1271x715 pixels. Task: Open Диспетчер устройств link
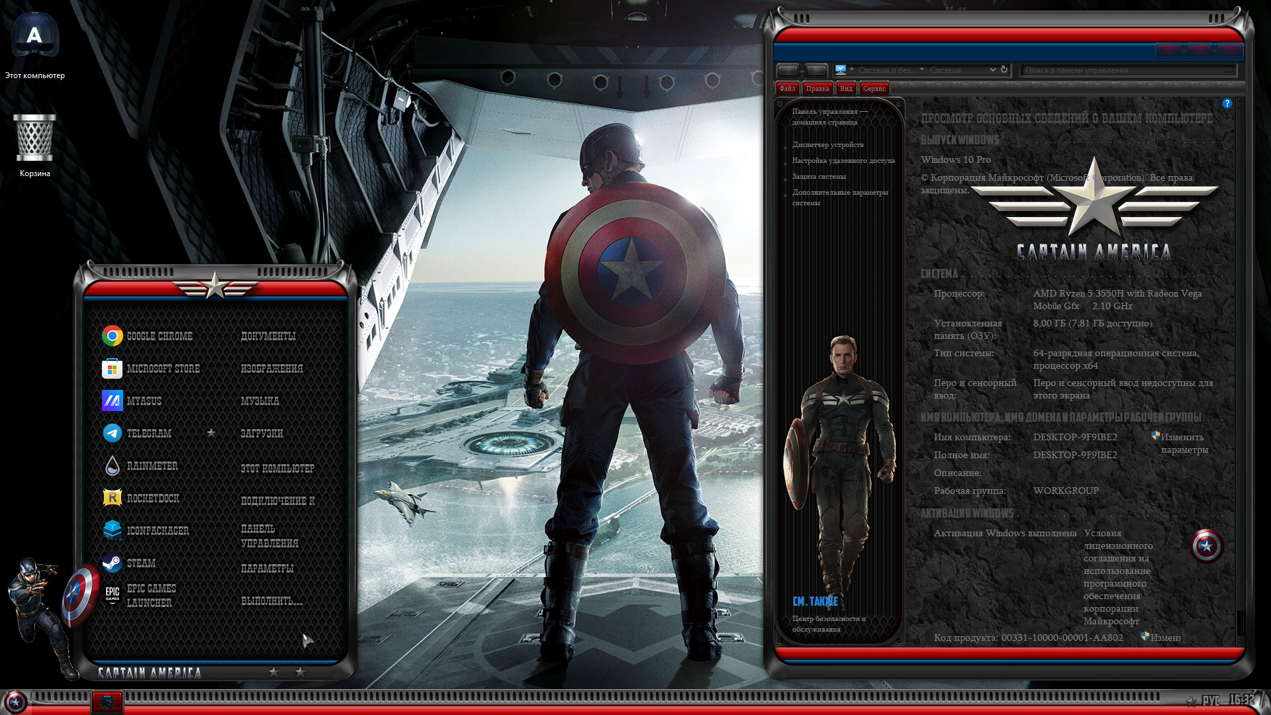click(x=827, y=144)
